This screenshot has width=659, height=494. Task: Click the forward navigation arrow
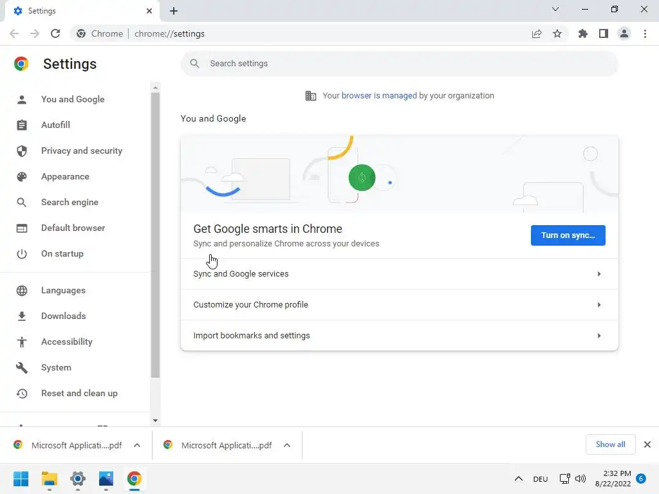(35, 33)
